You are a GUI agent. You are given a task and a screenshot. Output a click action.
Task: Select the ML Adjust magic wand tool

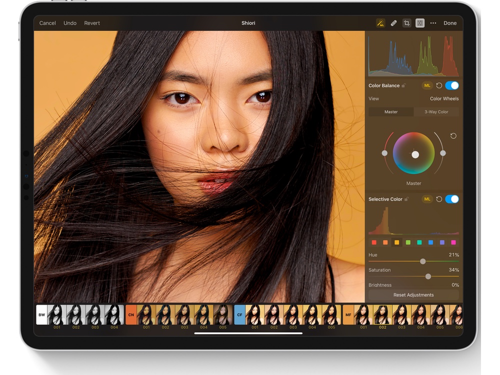(379, 23)
